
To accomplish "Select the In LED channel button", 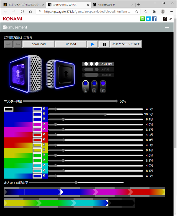I will coord(103,86).
